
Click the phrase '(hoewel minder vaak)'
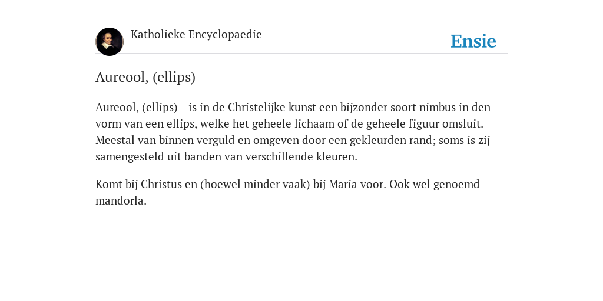[255, 185]
